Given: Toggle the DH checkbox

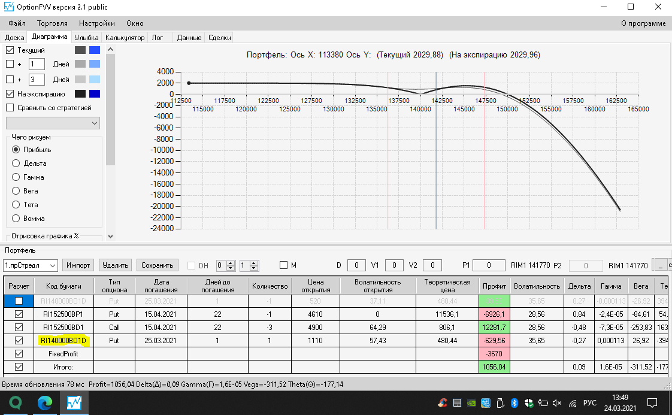Looking at the screenshot, I should pyautogui.click(x=192, y=265).
